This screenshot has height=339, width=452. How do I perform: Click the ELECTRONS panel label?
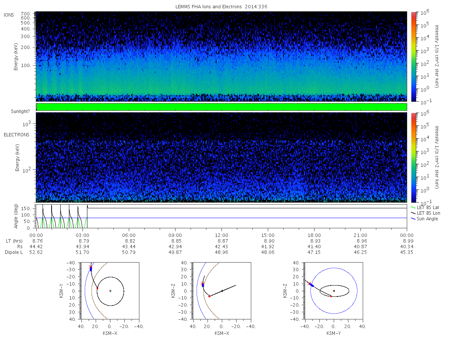point(17,134)
